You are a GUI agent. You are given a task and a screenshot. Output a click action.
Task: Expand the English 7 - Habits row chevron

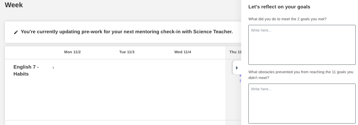[53, 68]
